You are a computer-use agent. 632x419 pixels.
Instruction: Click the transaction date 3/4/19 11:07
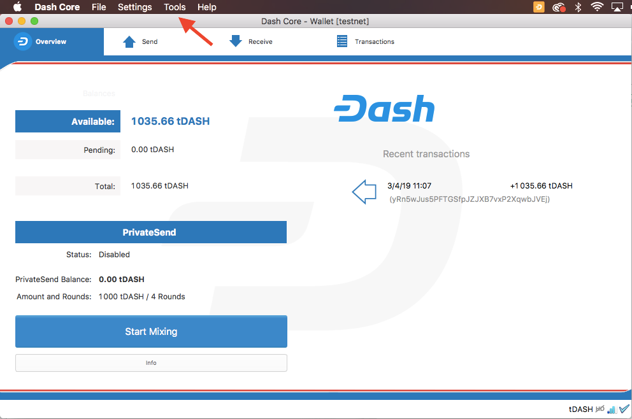tap(409, 186)
